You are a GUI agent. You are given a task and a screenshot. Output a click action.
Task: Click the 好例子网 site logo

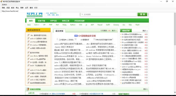pos(35,15)
